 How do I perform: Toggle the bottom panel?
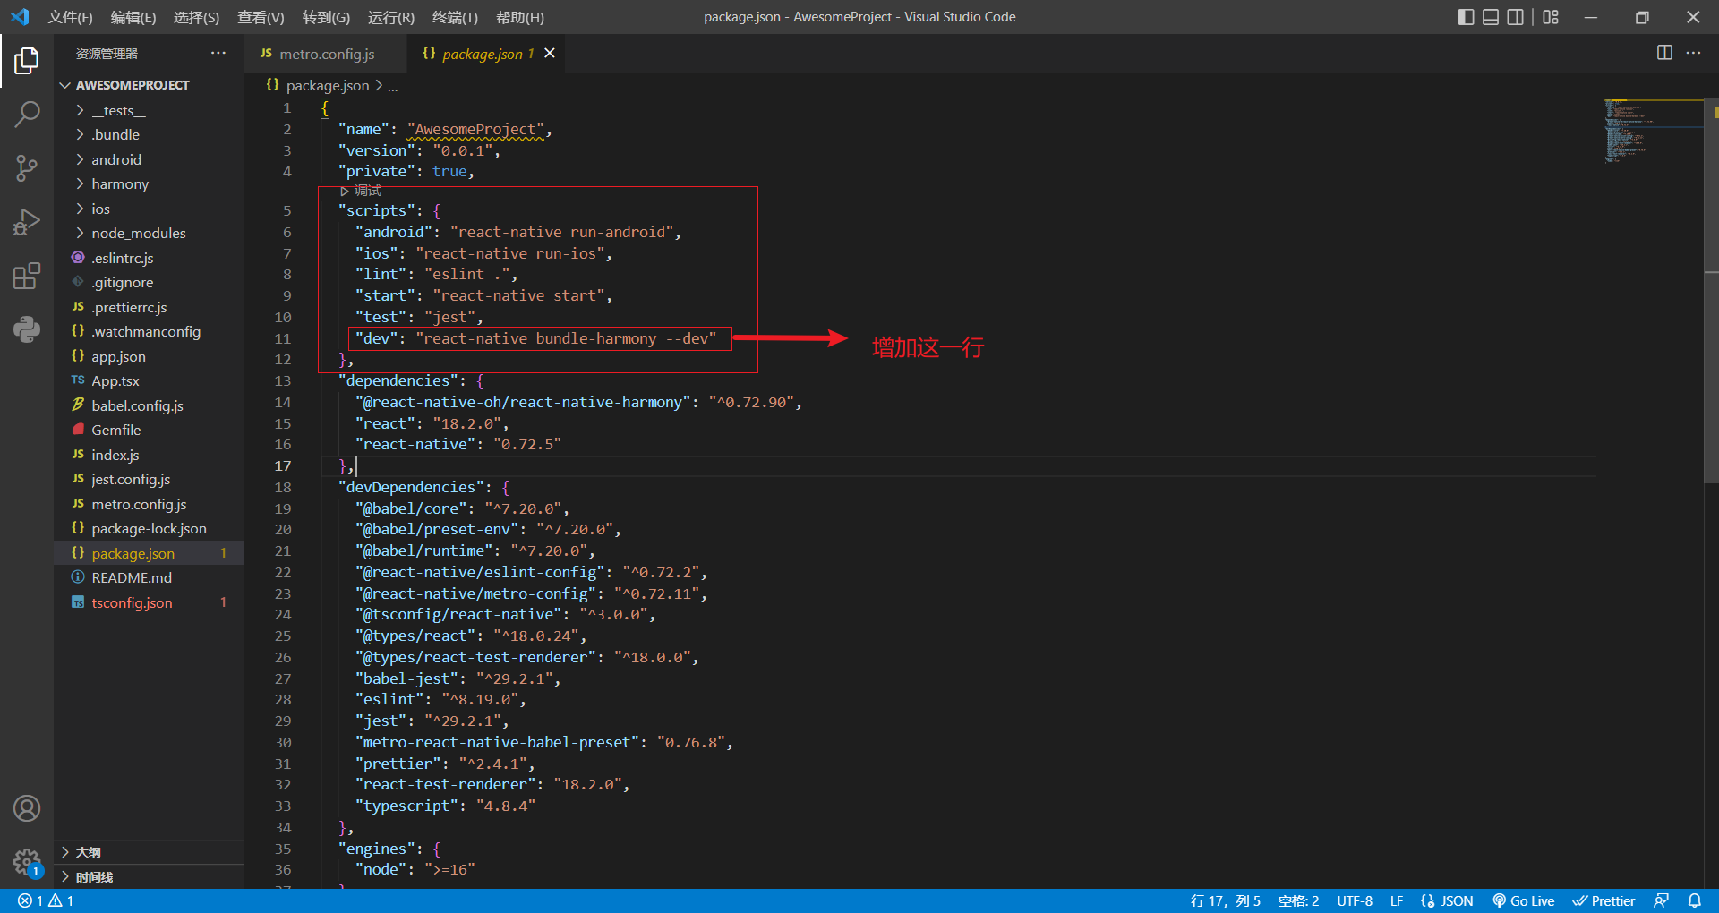(x=1491, y=17)
